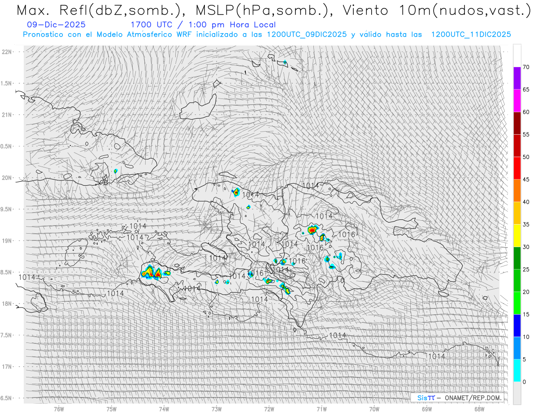This screenshot has height=415, width=538.
Task: Click the '69W' longitude label
Action: pos(427,409)
